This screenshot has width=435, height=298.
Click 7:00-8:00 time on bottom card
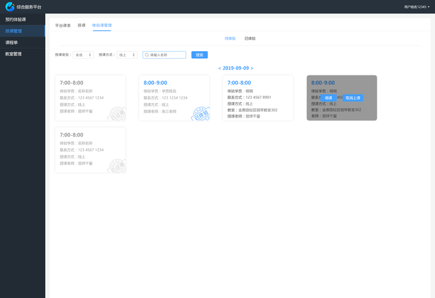[72, 135]
